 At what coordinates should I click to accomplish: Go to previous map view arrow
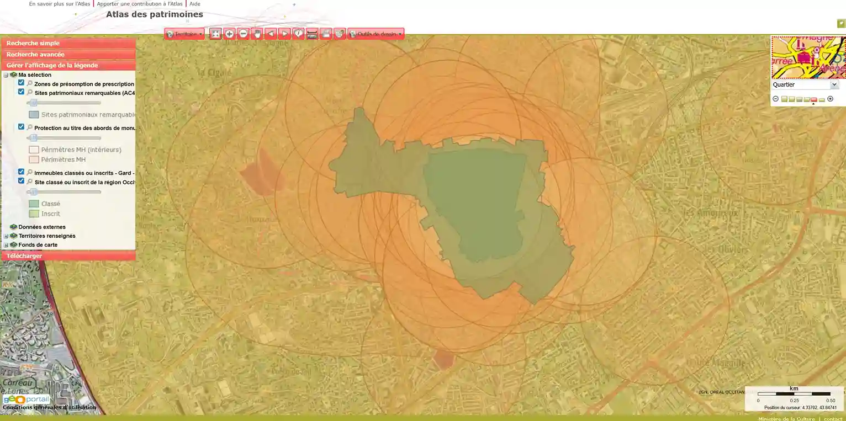271,34
